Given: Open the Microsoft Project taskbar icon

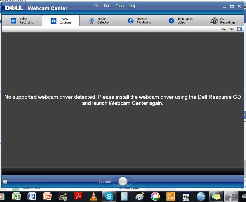Looking at the screenshot, I should pyautogui.click(x=63, y=196).
